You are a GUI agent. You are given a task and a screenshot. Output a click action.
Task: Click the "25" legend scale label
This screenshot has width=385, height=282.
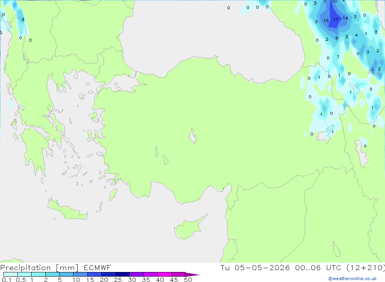(x=118, y=280)
